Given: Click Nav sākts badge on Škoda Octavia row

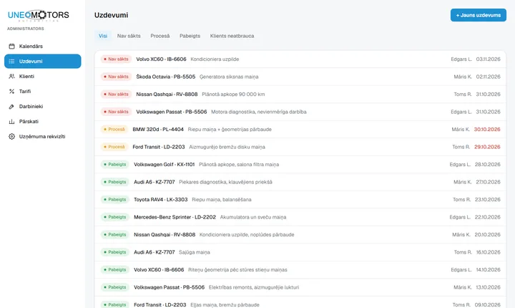Looking at the screenshot, I should 116,77.
